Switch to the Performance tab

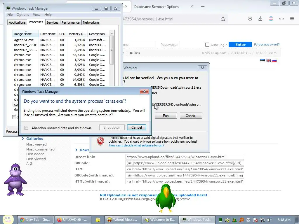[x=70, y=22]
